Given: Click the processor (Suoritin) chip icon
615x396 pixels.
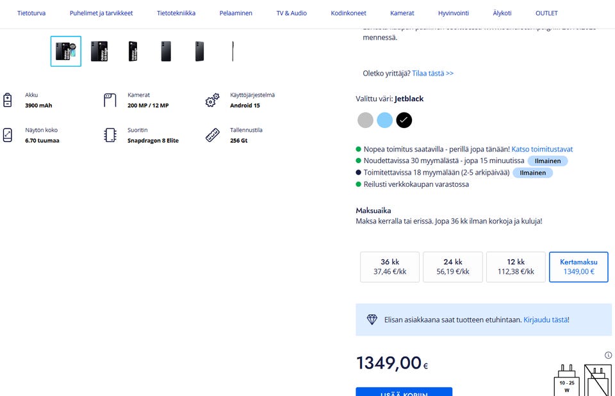Looking at the screenshot, I should [x=110, y=135].
